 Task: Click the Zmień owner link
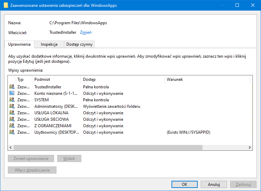86,32
